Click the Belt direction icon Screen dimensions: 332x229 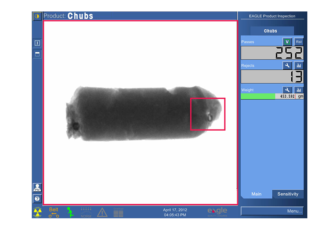coord(54,212)
